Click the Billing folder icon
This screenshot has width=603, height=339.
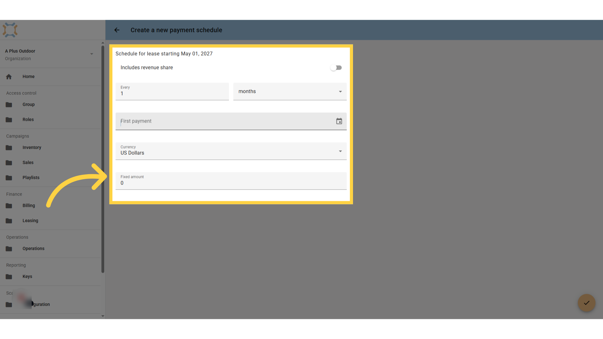tap(9, 206)
